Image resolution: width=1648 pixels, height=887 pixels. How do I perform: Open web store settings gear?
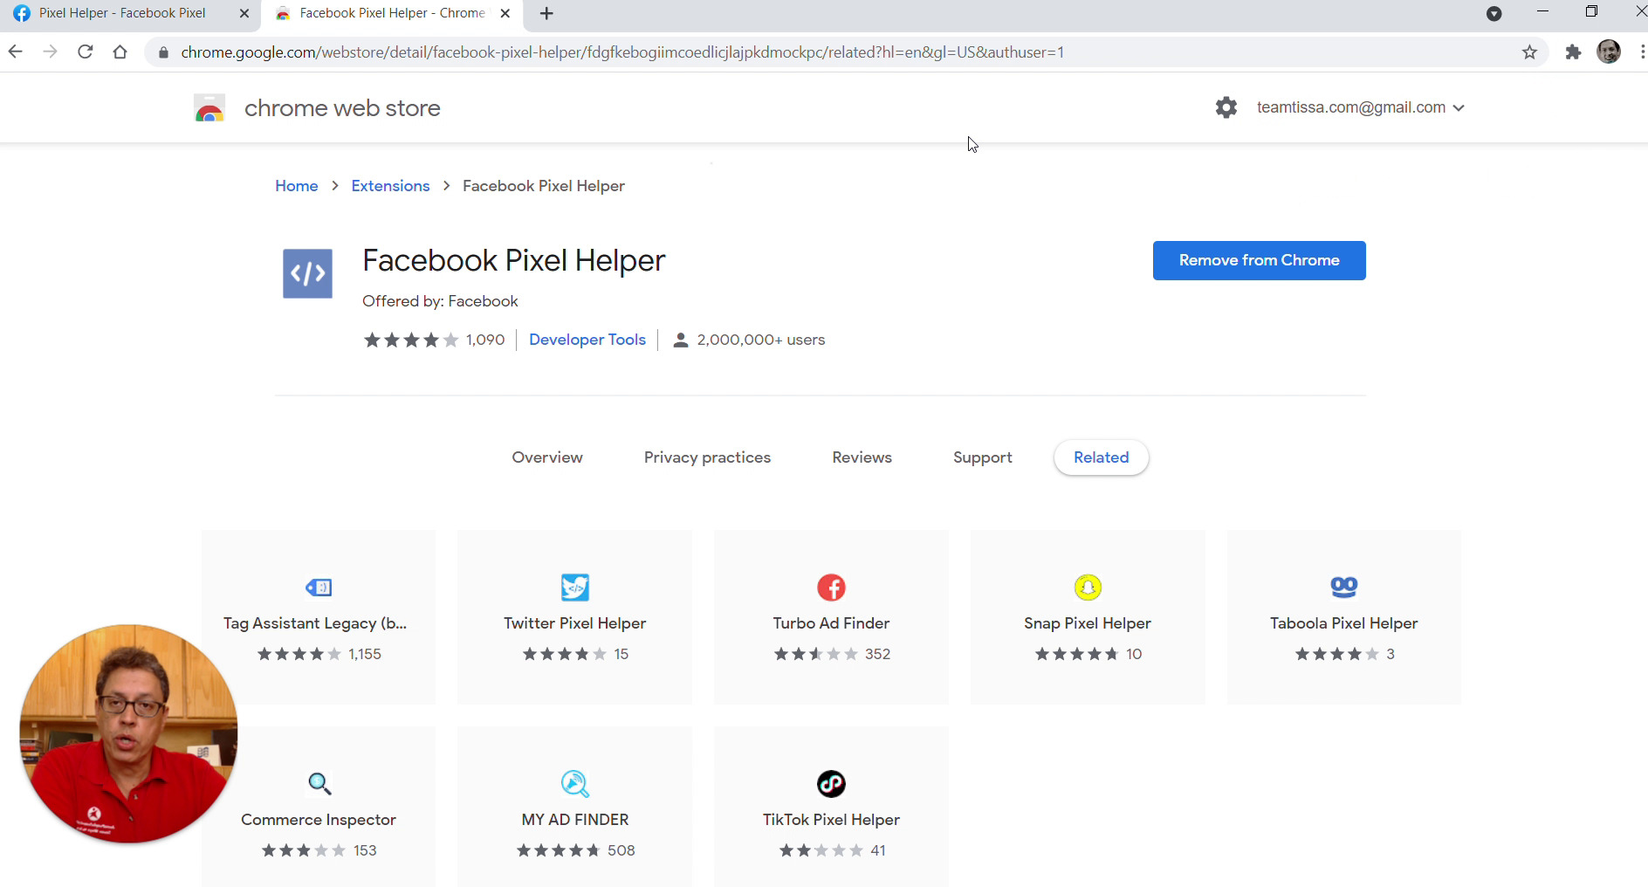pyautogui.click(x=1226, y=107)
